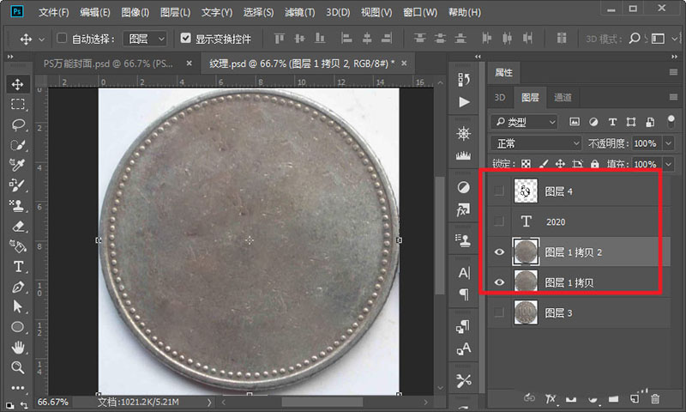Click the lock all padlock icon
Screen dimensions: 686x412
pyautogui.click(x=594, y=164)
